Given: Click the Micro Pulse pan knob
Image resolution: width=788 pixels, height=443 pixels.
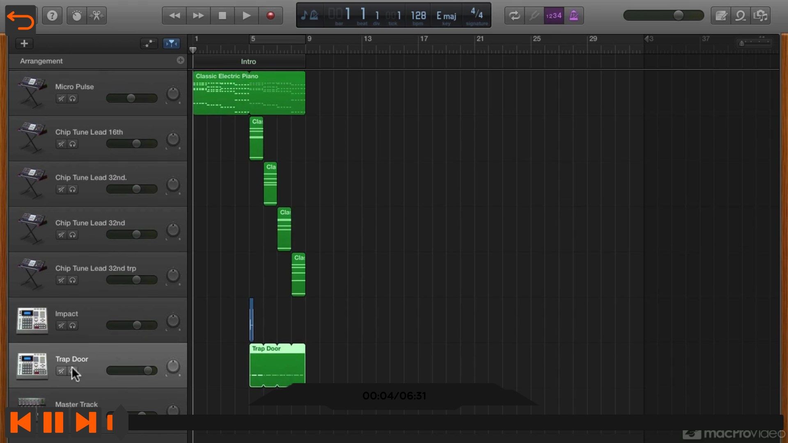Looking at the screenshot, I should tap(173, 94).
